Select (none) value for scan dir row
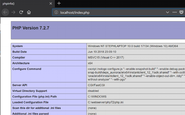The height and width of the screenshot is (115, 185). tap(92, 108)
